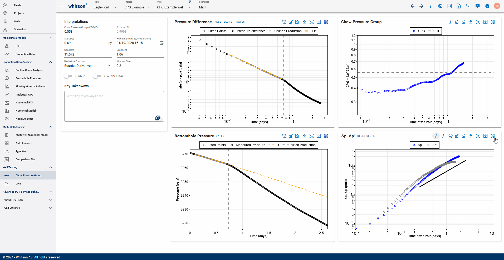Click the globe icon in top bar
Image resolution: width=504 pixels, height=260 pixels.
(x=440, y=6)
